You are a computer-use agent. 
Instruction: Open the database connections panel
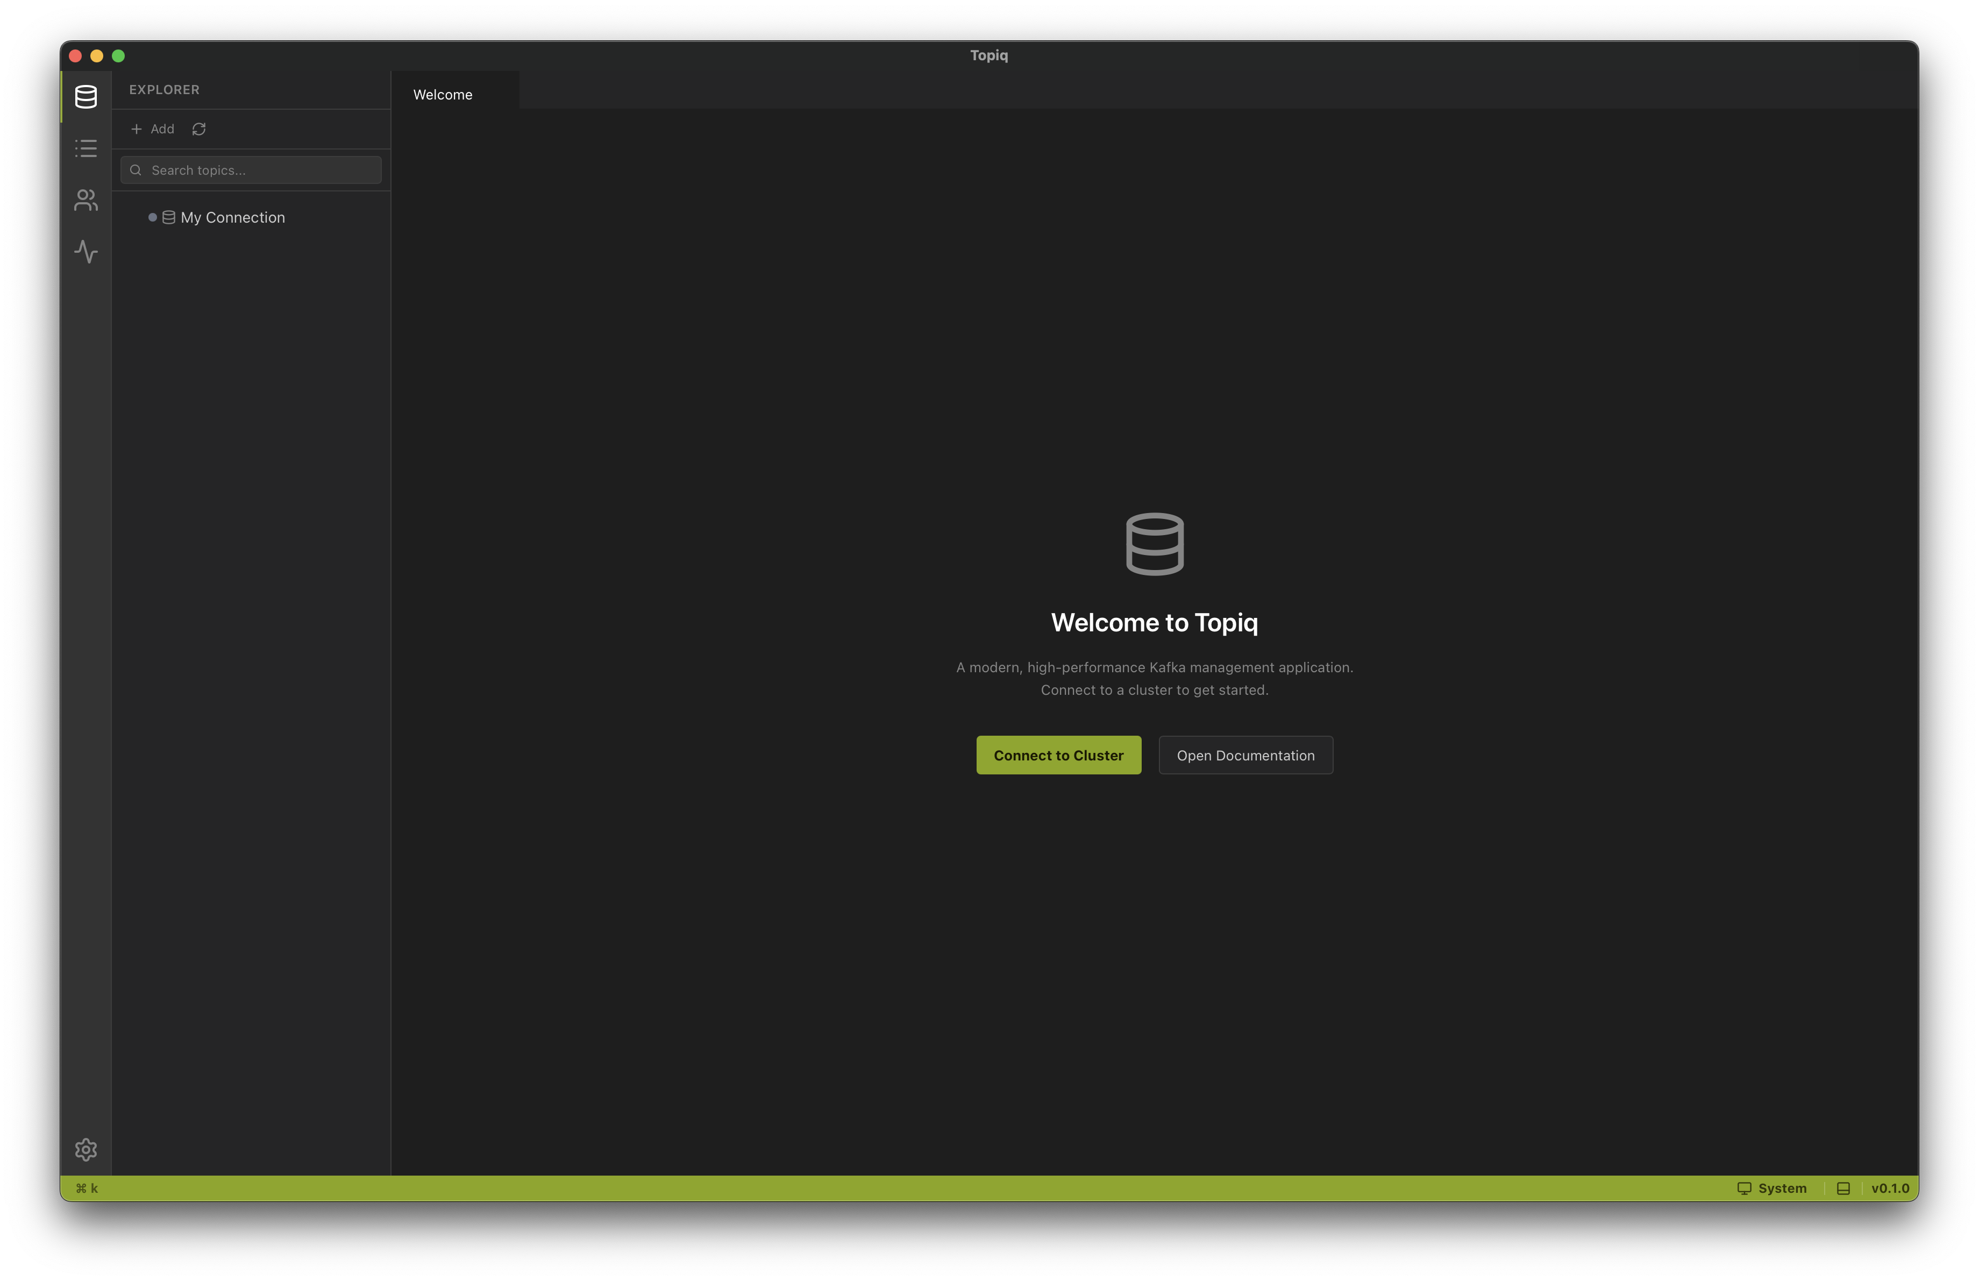coord(86,96)
